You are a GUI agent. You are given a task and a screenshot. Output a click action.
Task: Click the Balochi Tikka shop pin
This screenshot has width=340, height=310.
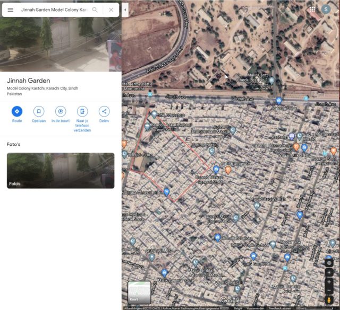coord(279,101)
